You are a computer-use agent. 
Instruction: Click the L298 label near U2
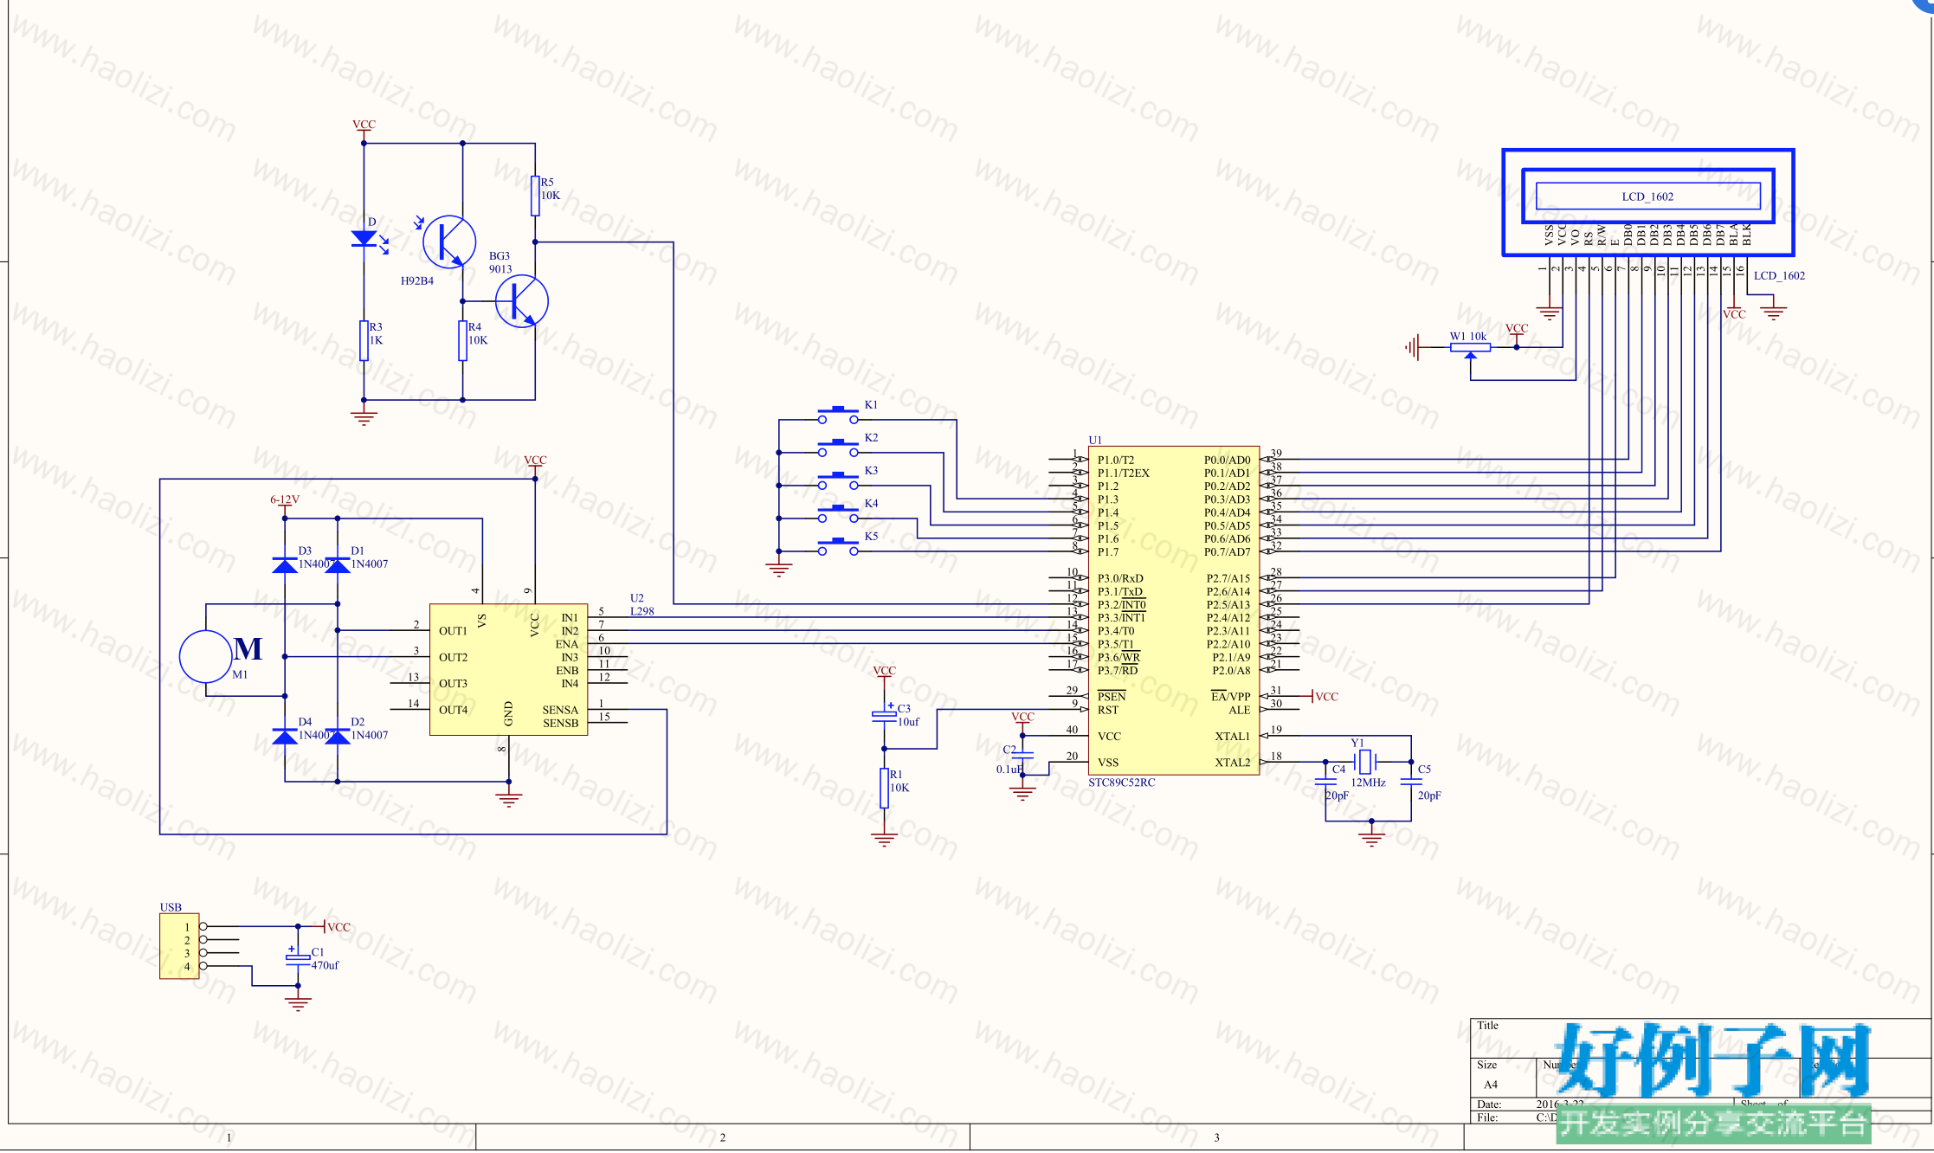(642, 611)
